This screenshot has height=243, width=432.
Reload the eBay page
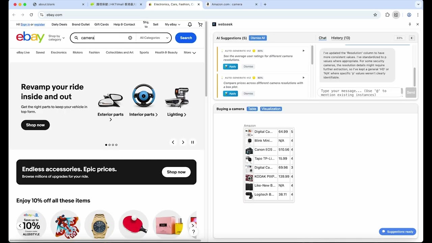point(31,15)
